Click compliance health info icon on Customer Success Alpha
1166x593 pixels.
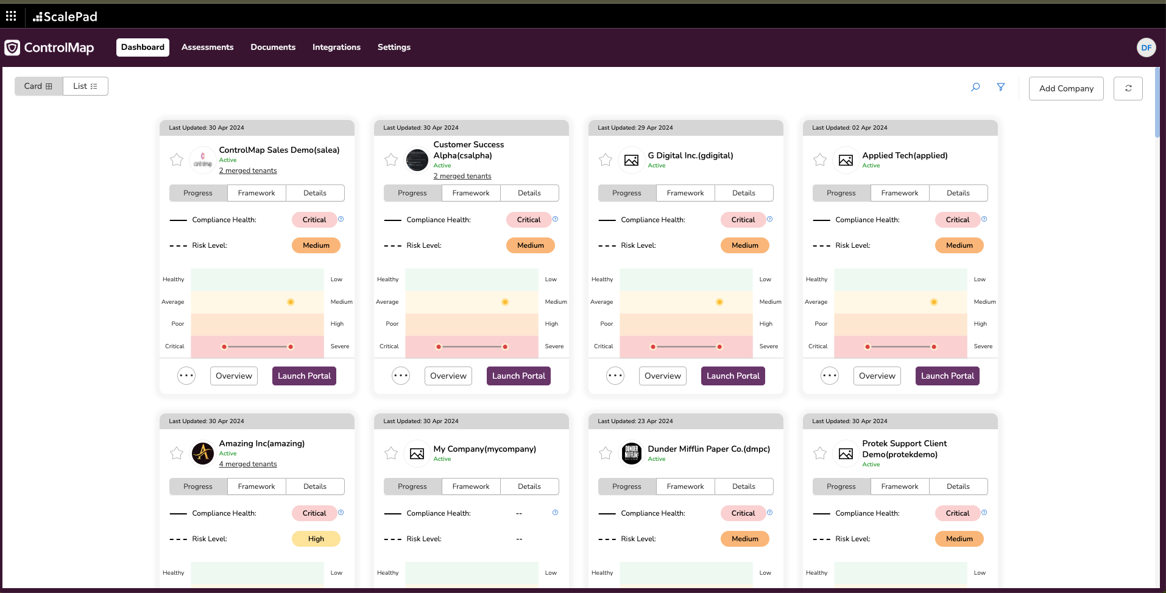point(556,219)
